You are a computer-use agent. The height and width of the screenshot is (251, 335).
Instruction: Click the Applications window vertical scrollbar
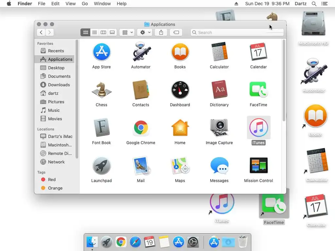(284, 80)
